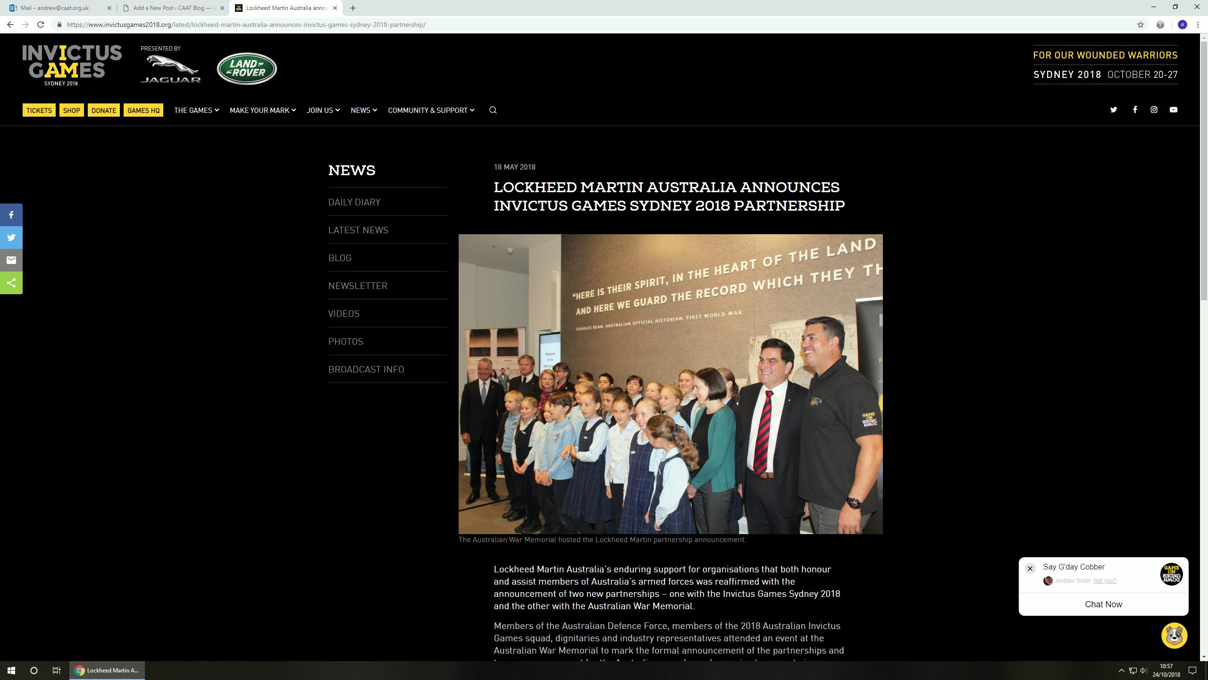Close the Mail tab
The image size is (1208, 680).
[x=109, y=8]
